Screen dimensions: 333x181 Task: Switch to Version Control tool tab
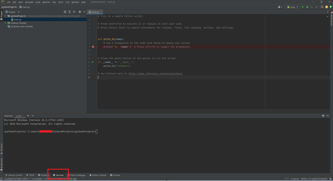point(14,175)
